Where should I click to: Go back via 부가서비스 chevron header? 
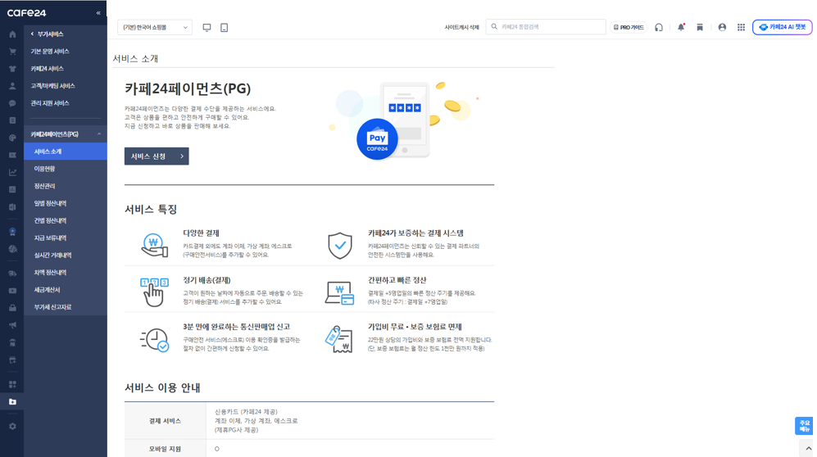(47, 34)
